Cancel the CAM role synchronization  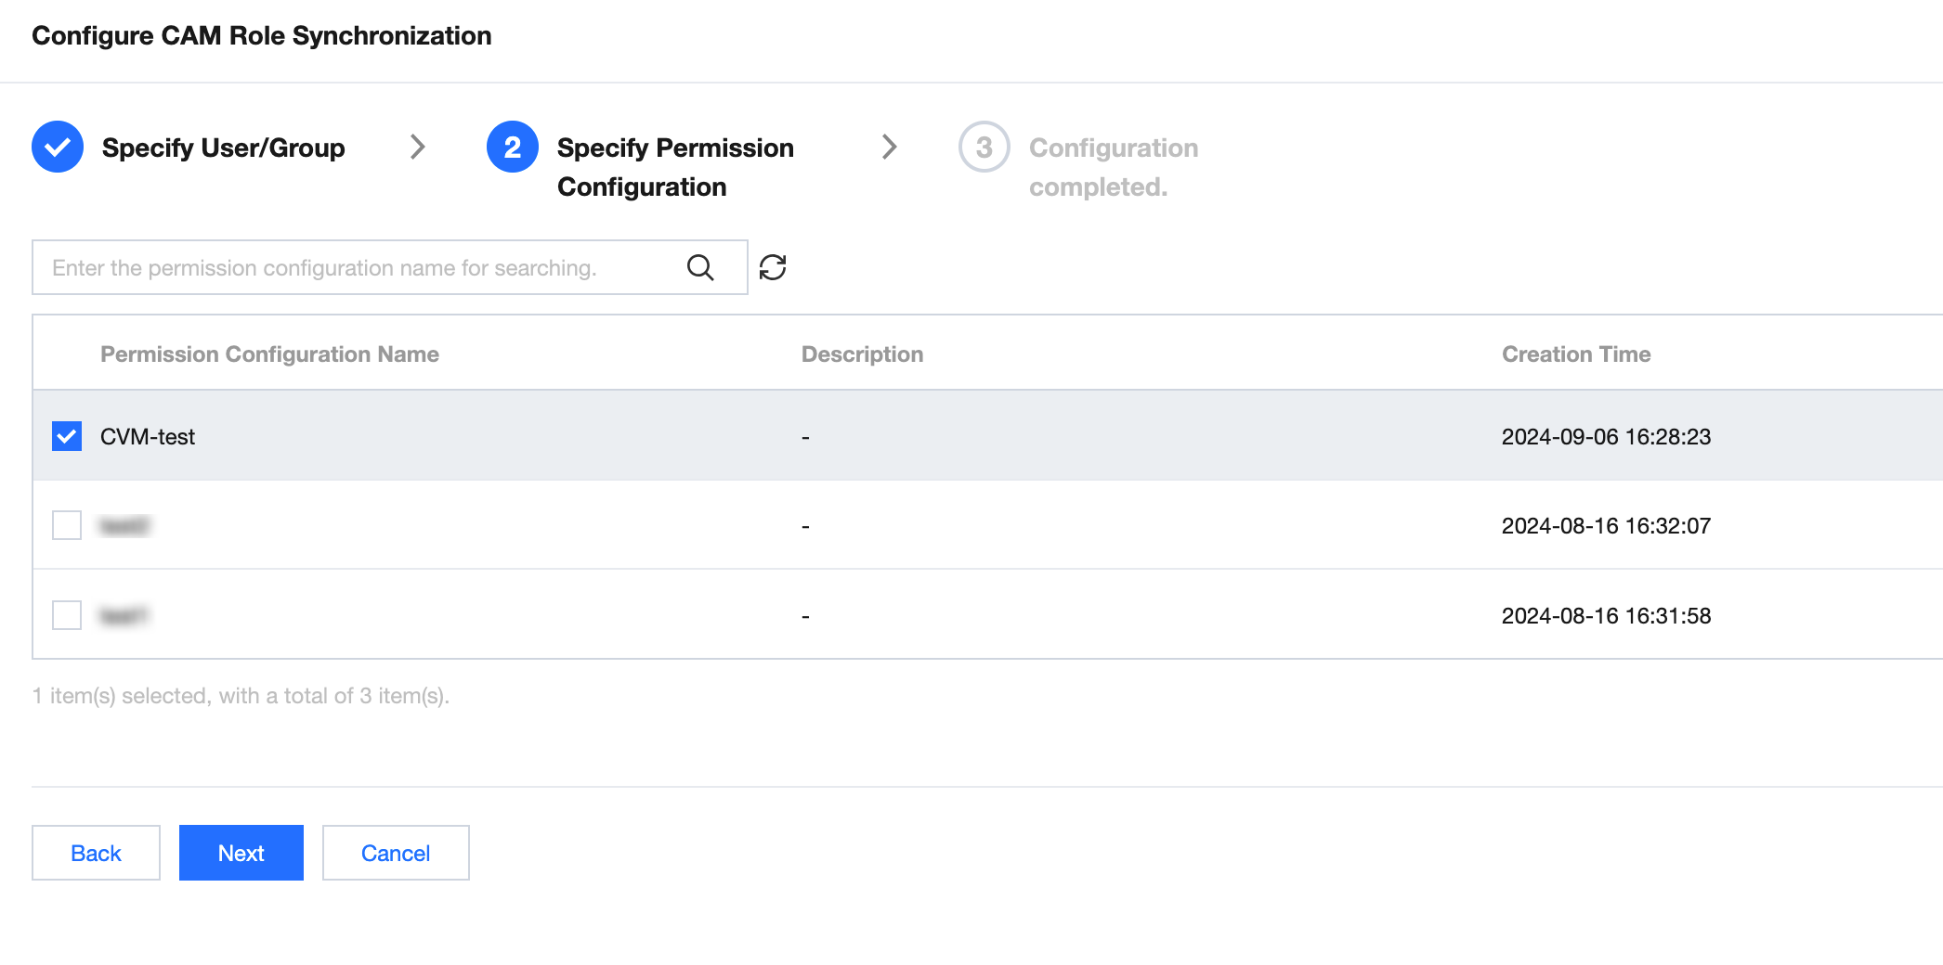click(396, 853)
